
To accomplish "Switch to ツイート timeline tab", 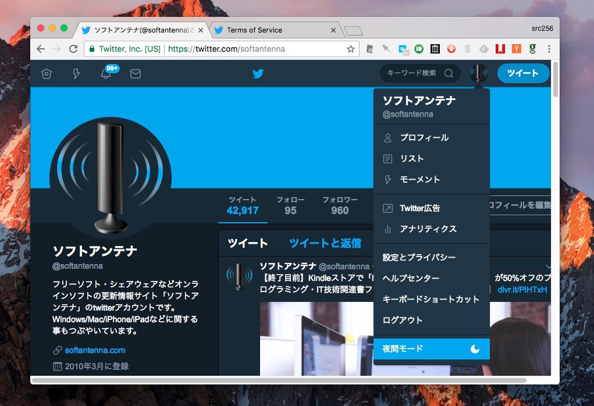I will click(247, 243).
